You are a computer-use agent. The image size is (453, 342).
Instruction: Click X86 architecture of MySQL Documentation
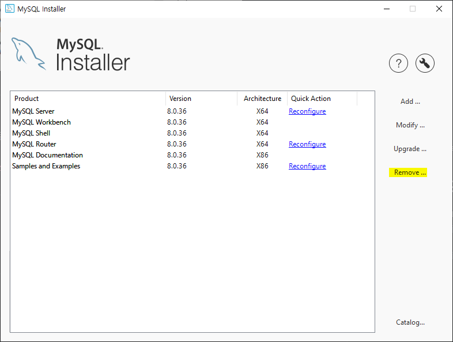click(262, 155)
